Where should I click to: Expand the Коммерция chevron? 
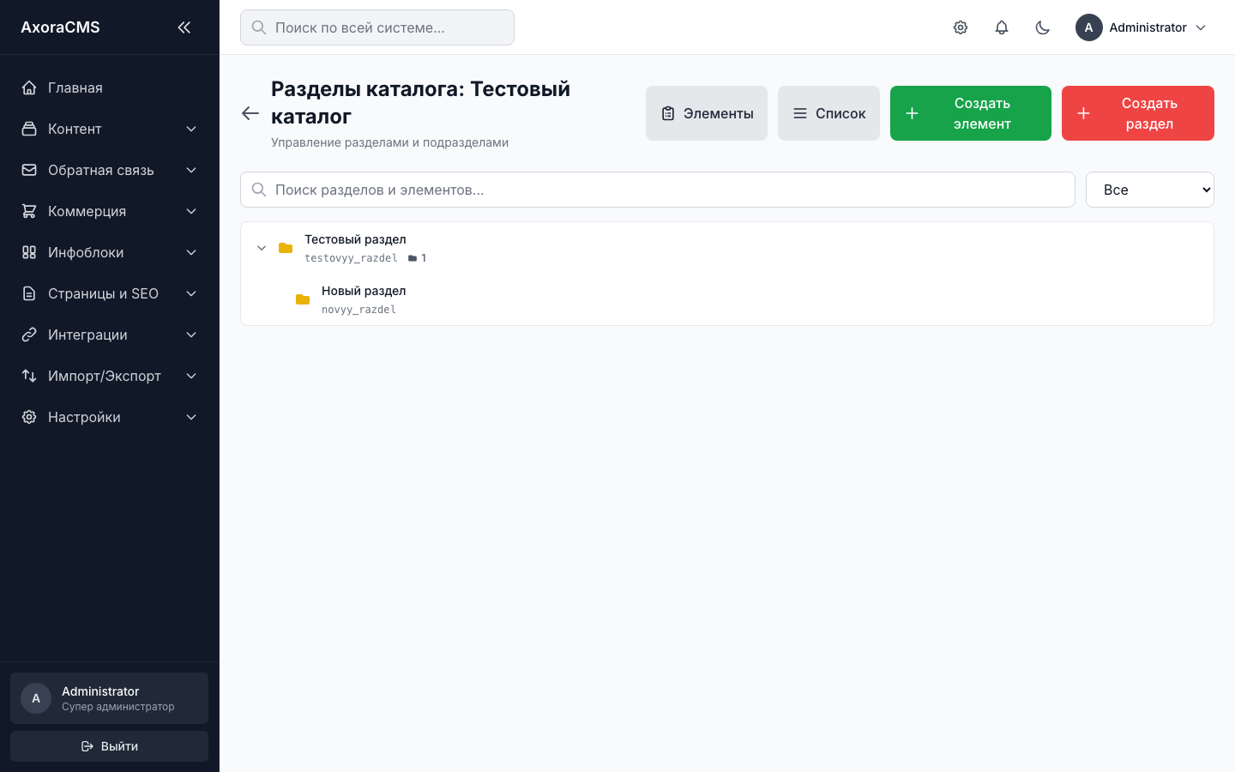pos(191,211)
